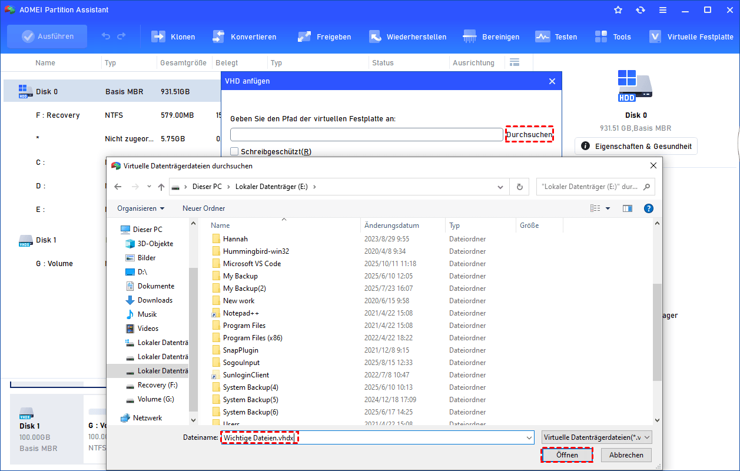The width and height of the screenshot is (740, 471).
Task: Open the Bereinigen tool
Action: coord(491,37)
